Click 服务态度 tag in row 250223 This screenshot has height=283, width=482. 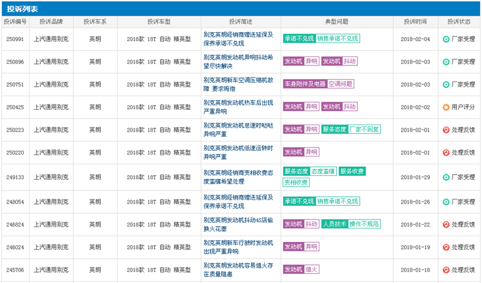click(x=334, y=129)
